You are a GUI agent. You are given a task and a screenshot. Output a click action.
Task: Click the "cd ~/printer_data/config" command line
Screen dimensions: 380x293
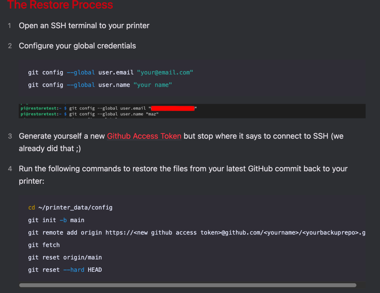click(x=70, y=208)
